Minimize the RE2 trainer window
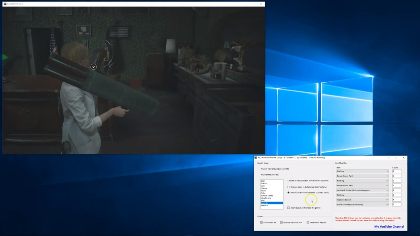Image resolution: width=420 pixels, height=236 pixels. 388,158
